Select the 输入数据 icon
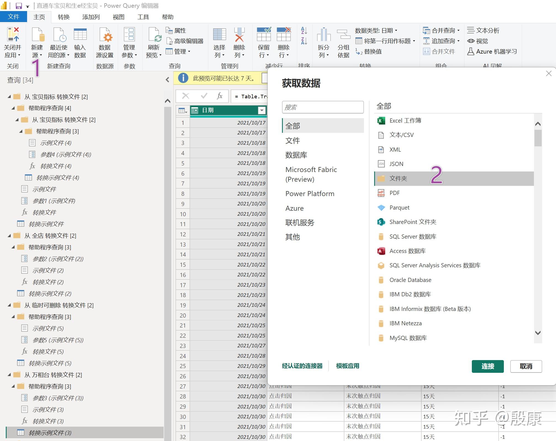The image size is (556, 441). 80,41
